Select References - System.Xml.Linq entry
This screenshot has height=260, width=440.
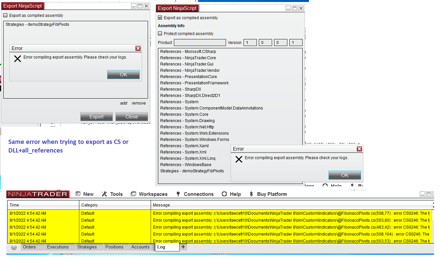coord(188,158)
